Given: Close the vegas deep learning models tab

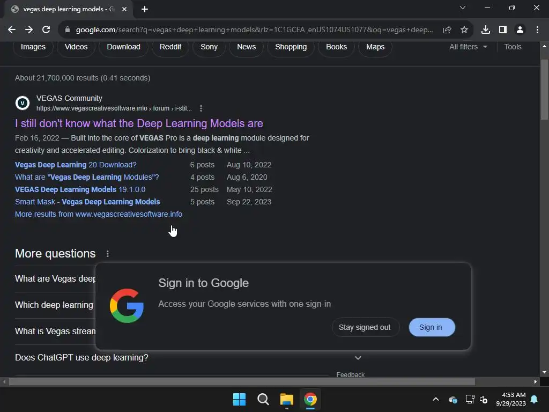Looking at the screenshot, I should (x=124, y=9).
